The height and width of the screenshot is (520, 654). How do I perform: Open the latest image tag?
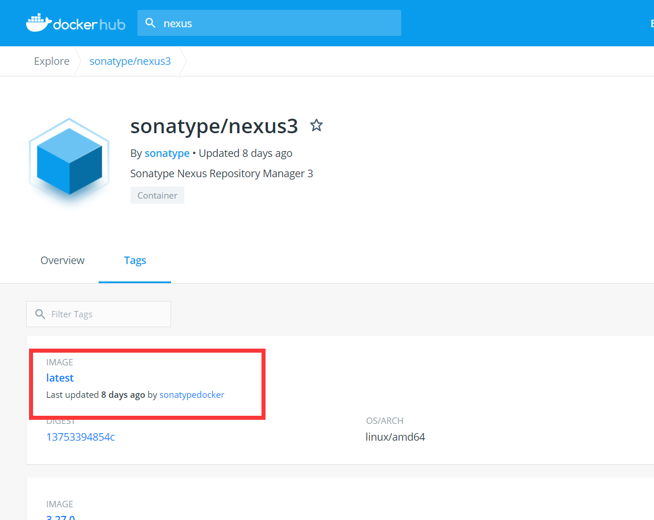click(60, 378)
